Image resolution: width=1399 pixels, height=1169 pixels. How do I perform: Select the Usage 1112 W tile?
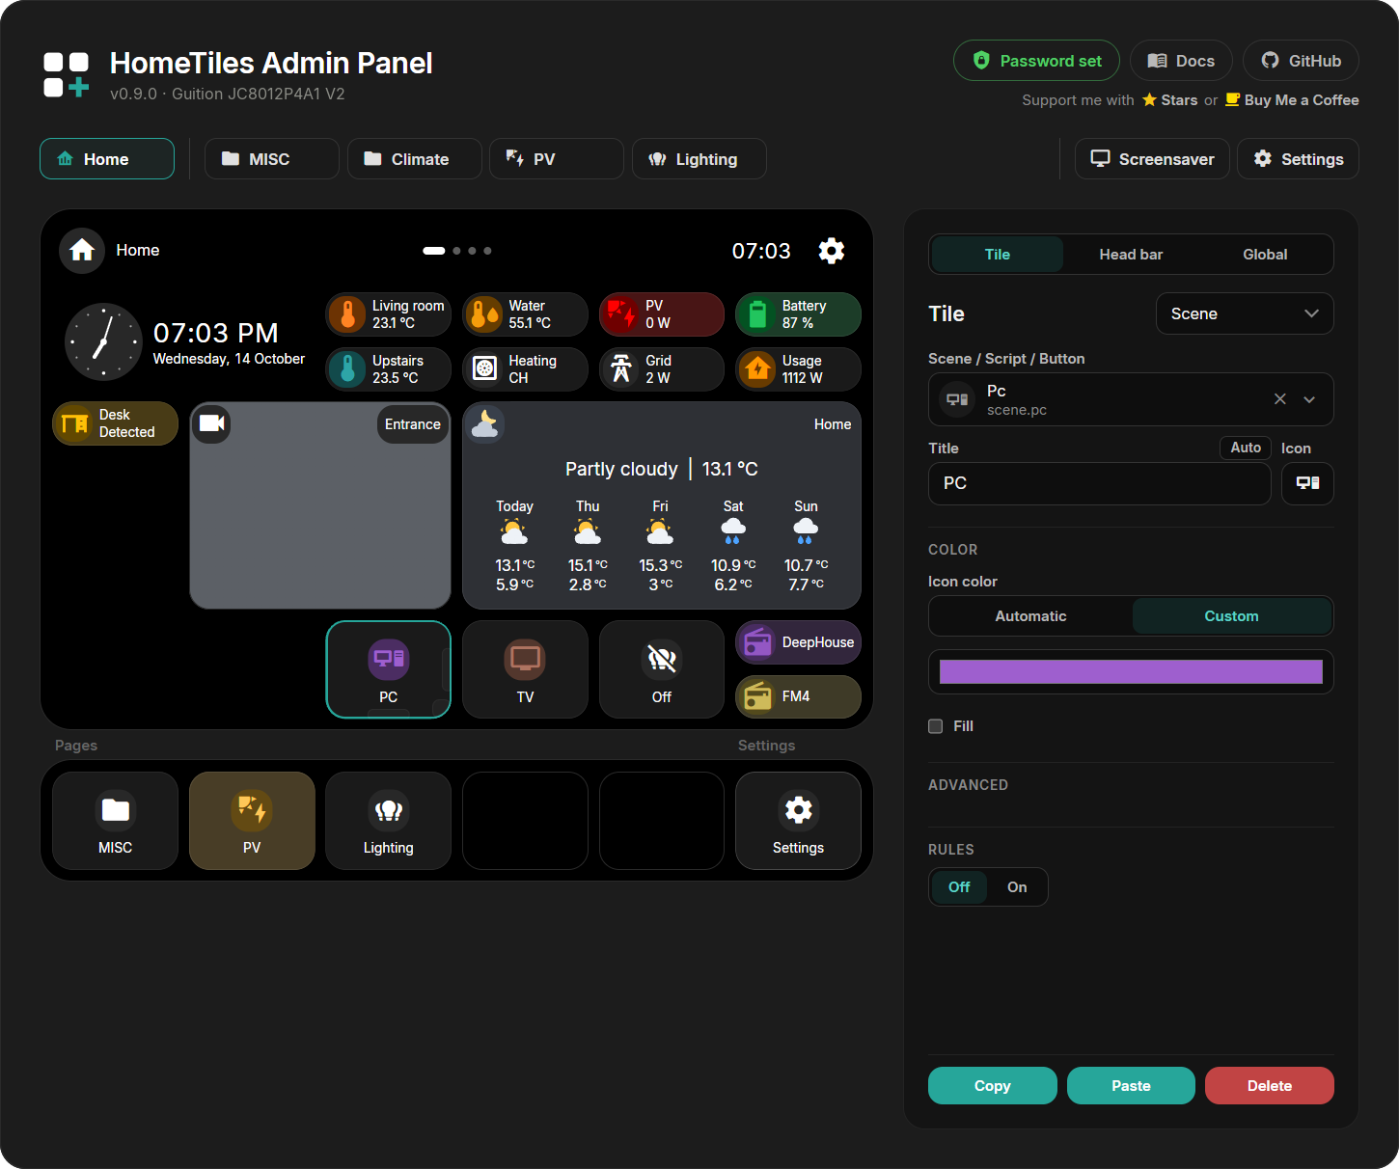798,369
